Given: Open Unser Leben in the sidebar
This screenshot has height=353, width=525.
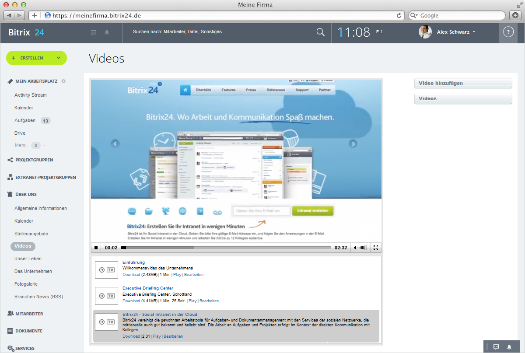Looking at the screenshot, I should (x=28, y=259).
